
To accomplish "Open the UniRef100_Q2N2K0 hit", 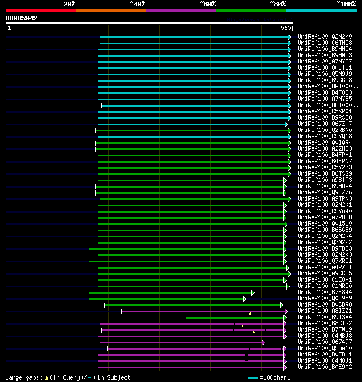I will click(325, 36).
